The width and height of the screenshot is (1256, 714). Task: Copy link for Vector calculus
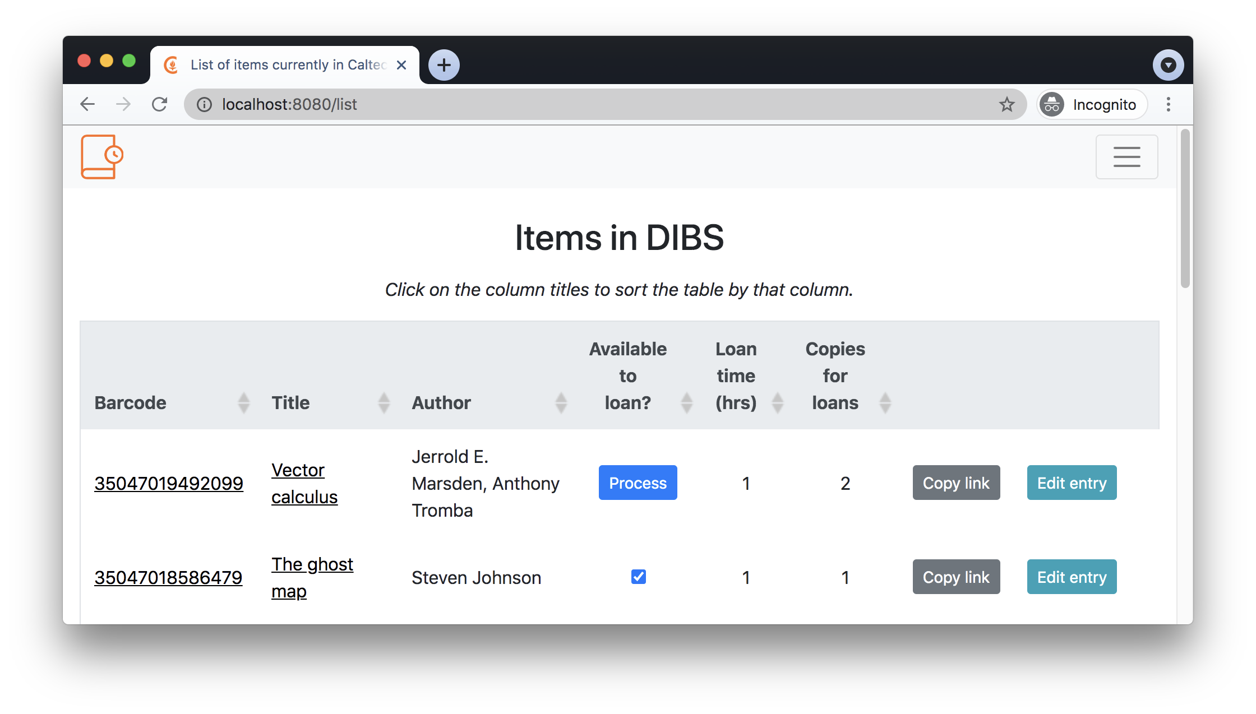(x=956, y=483)
